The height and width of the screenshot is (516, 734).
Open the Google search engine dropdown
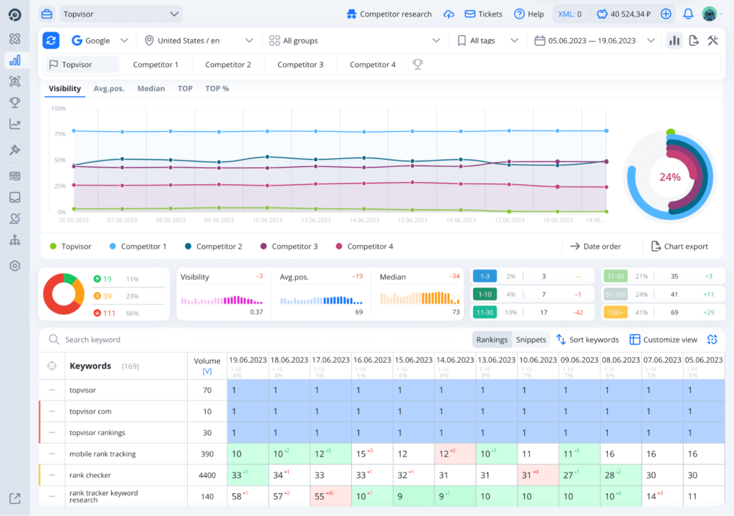(99, 40)
